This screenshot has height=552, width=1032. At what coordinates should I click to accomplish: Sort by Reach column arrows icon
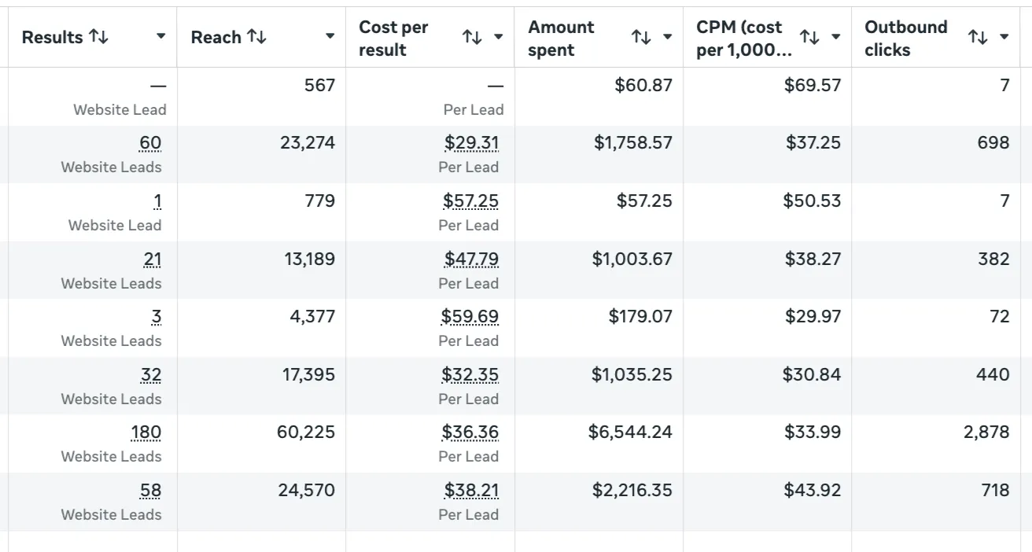(256, 37)
